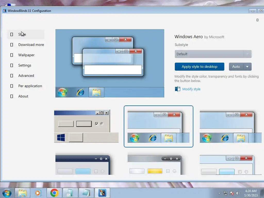264x198 pixels.
Task: Open the Style section in sidebar
Action: pos(26,34)
